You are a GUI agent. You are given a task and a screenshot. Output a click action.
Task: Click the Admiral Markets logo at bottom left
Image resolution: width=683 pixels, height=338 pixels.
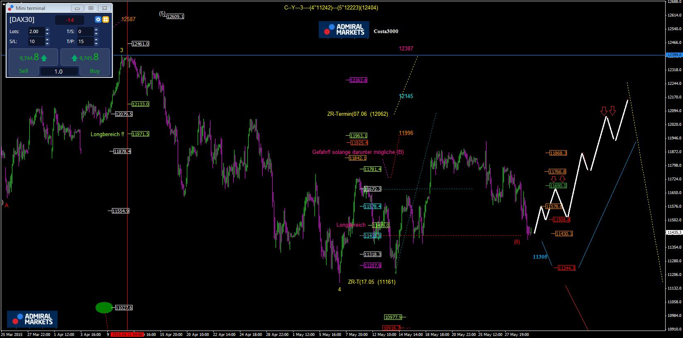[32, 319]
